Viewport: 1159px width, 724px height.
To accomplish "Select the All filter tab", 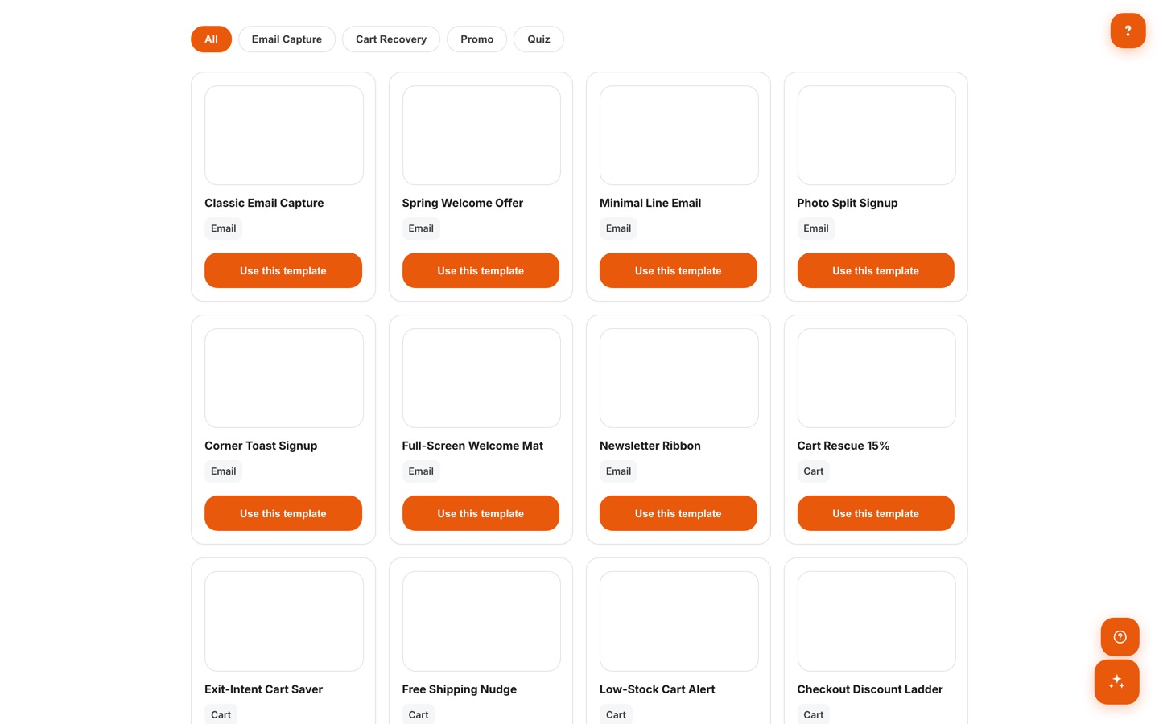I will [211, 39].
